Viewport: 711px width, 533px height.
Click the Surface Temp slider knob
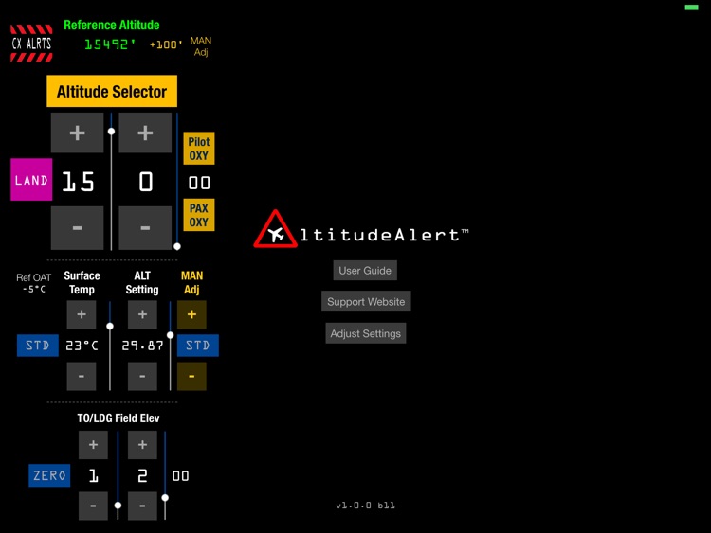110,326
